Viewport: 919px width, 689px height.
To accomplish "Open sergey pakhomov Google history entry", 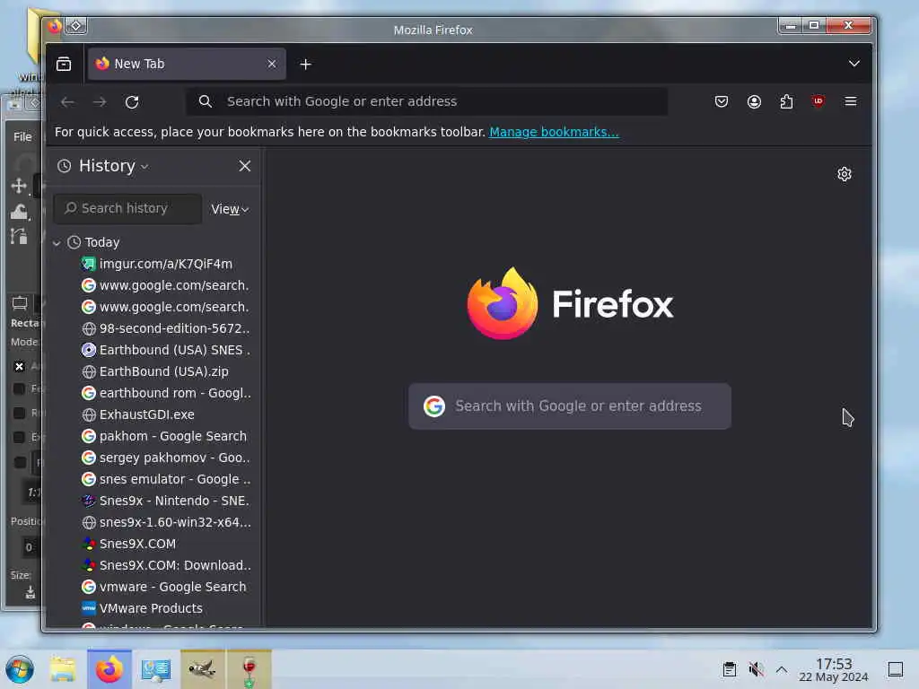I will (x=165, y=458).
